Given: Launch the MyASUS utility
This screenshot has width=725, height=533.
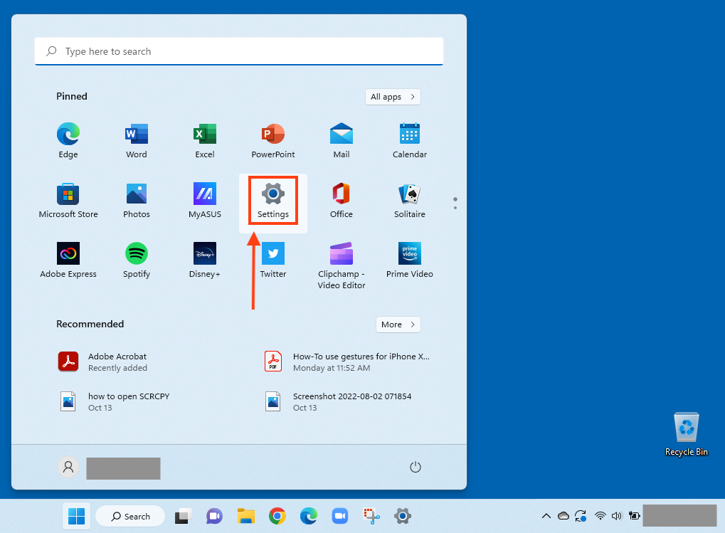Looking at the screenshot, I should pyautogui.click(x=204, y=199).
